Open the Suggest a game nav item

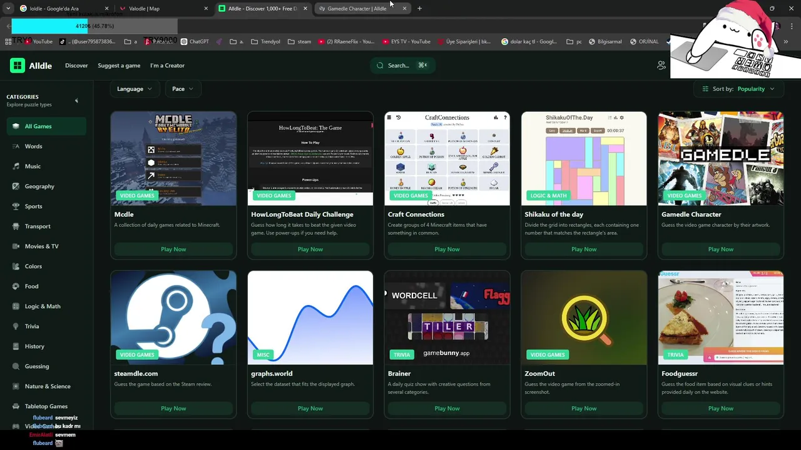(x=119, y=66)
